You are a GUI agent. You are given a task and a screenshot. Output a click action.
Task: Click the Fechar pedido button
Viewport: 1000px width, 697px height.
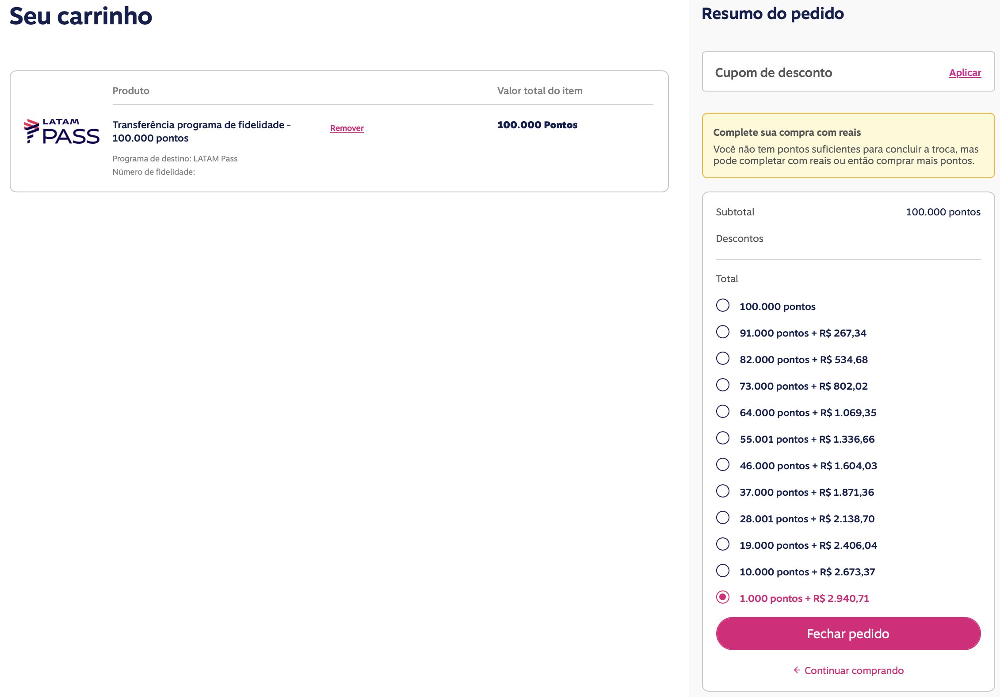tap(848, 633)
